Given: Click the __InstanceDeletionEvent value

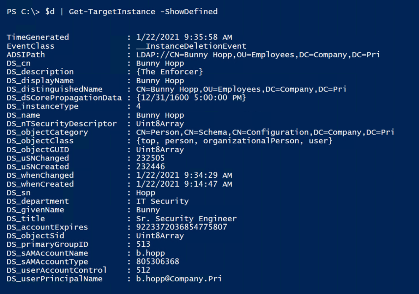Looking at the screenshot, I should coord(191,46).
